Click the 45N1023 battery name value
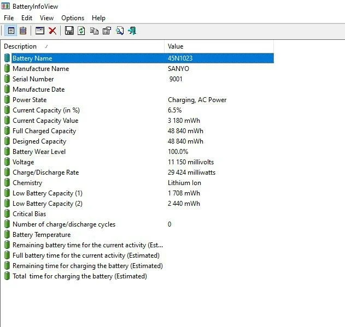345x327 pixels. pyautogui.click(x=180, y=58)
